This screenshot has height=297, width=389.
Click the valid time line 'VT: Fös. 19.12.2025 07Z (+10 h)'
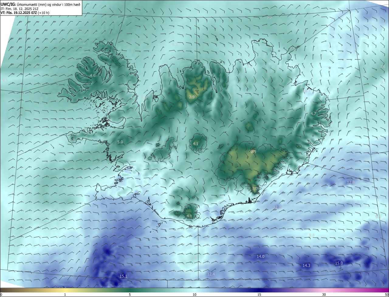tap(25, 13)
